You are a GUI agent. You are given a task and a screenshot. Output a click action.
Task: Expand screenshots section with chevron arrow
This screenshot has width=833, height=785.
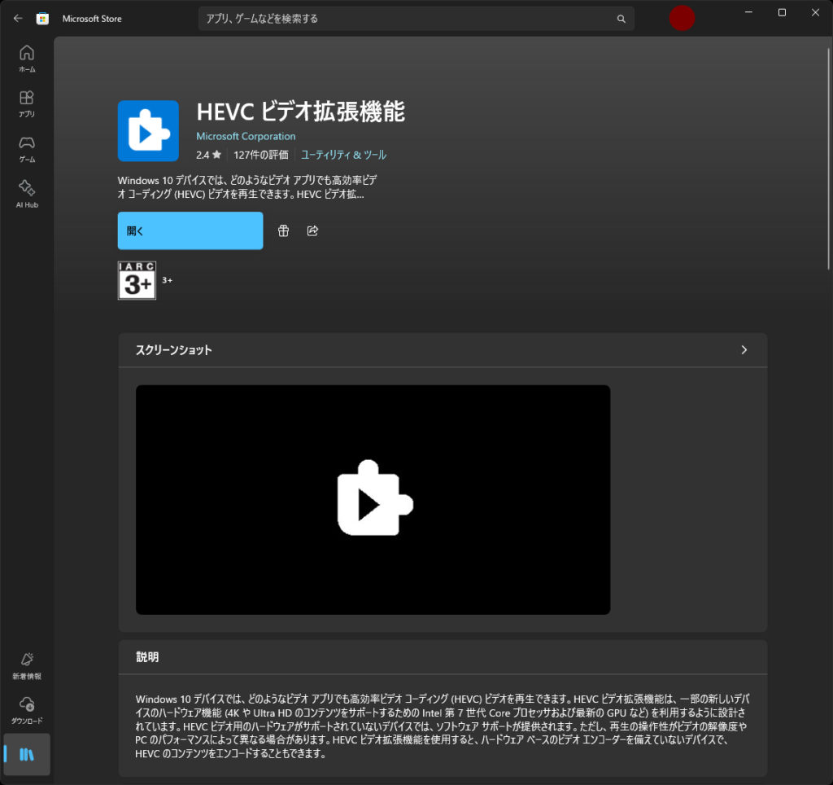[744, 350]
